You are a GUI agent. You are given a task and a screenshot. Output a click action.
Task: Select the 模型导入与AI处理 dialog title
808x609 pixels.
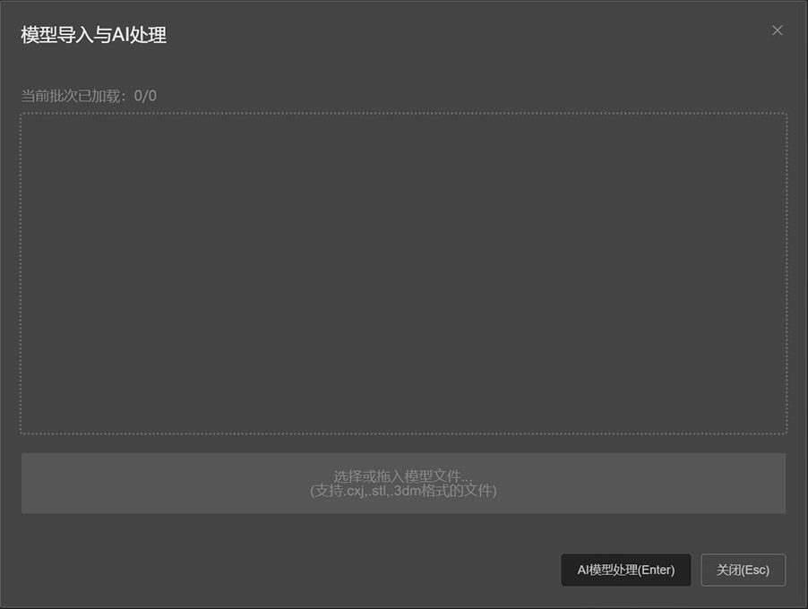click(94, 35)
